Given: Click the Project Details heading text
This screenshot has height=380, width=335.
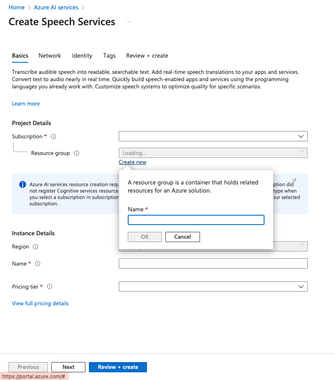Looking at the screenshot, I should pyautogui.click(x=32, y=123).
